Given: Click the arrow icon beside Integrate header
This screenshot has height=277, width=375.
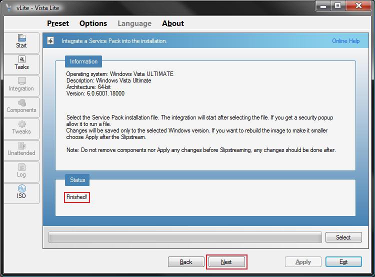Looking at the screenshot, I should 50,40.
